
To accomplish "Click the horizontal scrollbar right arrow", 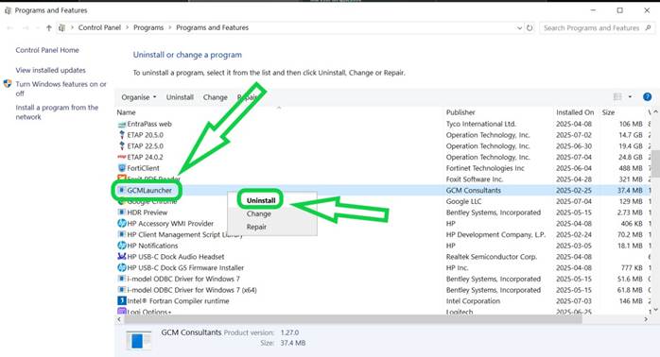I will click(646, 319).
